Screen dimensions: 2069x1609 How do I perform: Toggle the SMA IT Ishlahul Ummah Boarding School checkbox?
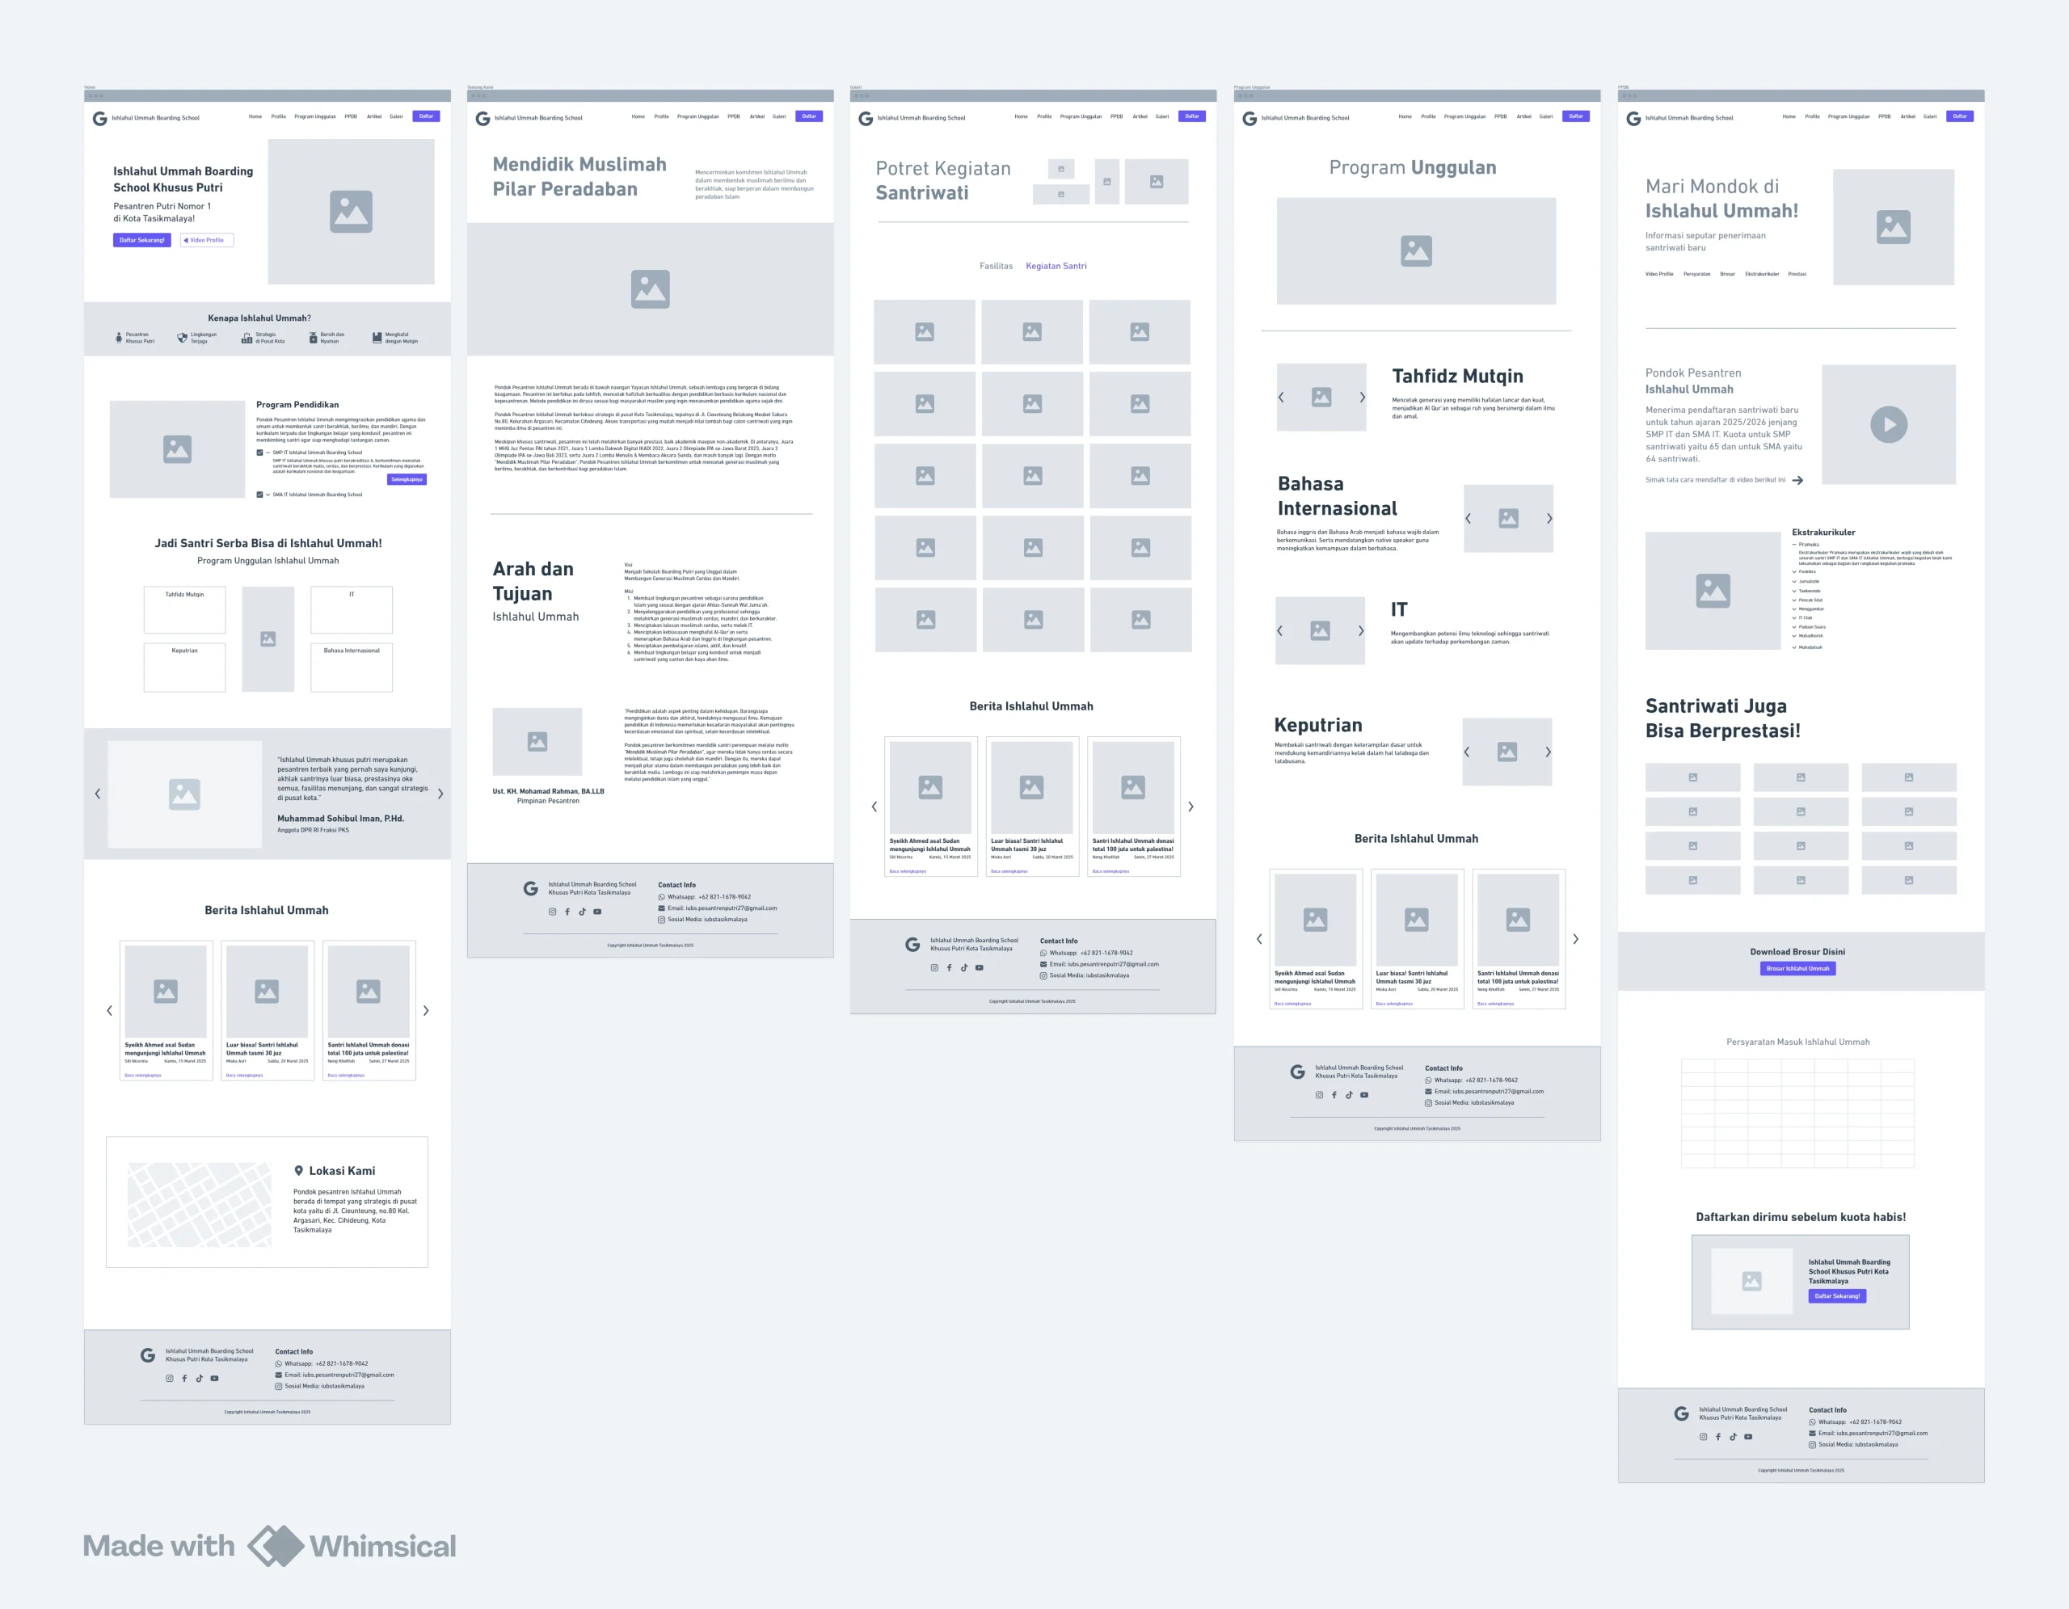pyautogui.click(x=259, y=495)
